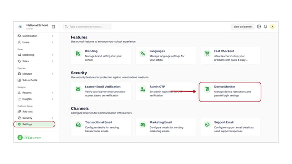
Task: Expand the Marketing chevron
Action: pos(53,55)
